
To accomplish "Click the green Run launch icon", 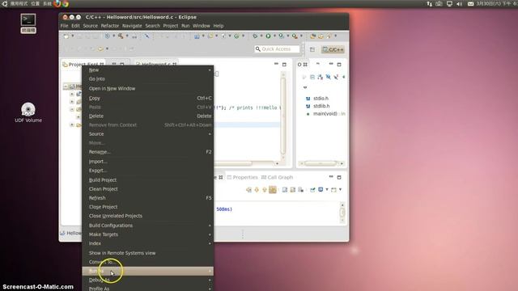I will [268, 36].
